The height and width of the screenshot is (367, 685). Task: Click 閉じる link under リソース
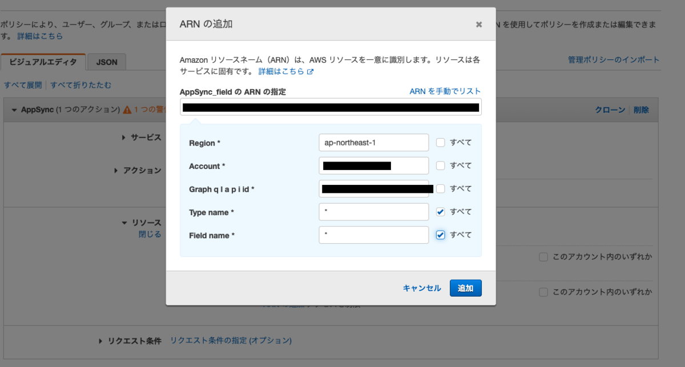click(150, 234)
